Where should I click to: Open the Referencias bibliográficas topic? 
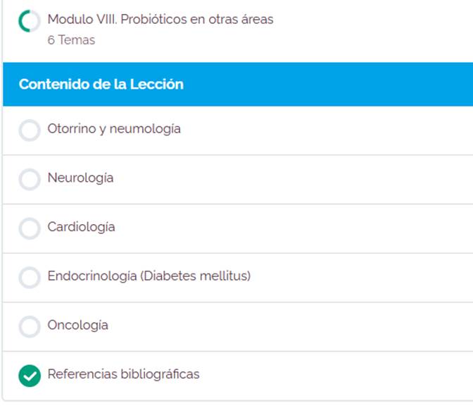point(123,374)
